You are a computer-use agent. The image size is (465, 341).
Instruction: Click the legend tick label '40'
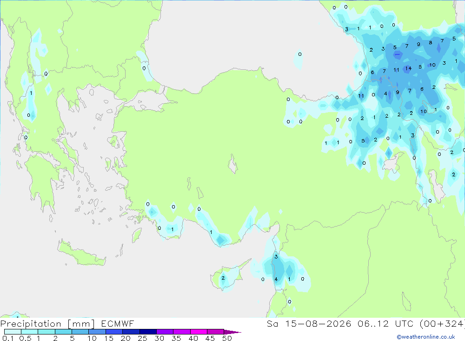click(x=193, y=338)
